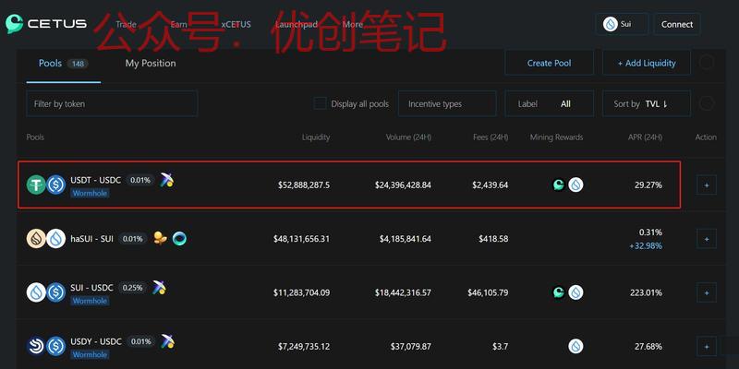Click the + Add Liquidity button
The height and width of the screenshot is (369, 739).
click(647, 63)
